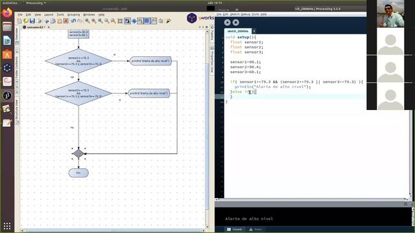Stop the Processing sketch
Screen dimensions: 415x233
click(x=235, y=23)
